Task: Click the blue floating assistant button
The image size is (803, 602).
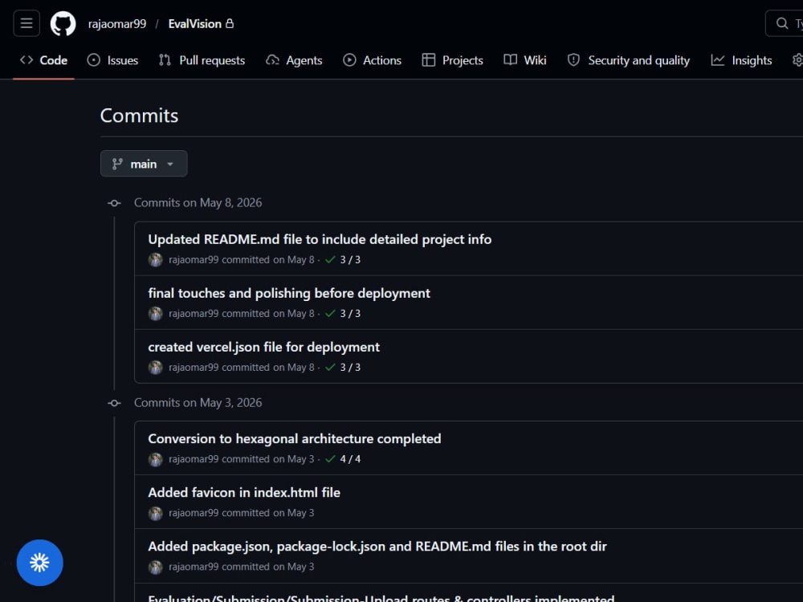Action: (x=40, y=563)
